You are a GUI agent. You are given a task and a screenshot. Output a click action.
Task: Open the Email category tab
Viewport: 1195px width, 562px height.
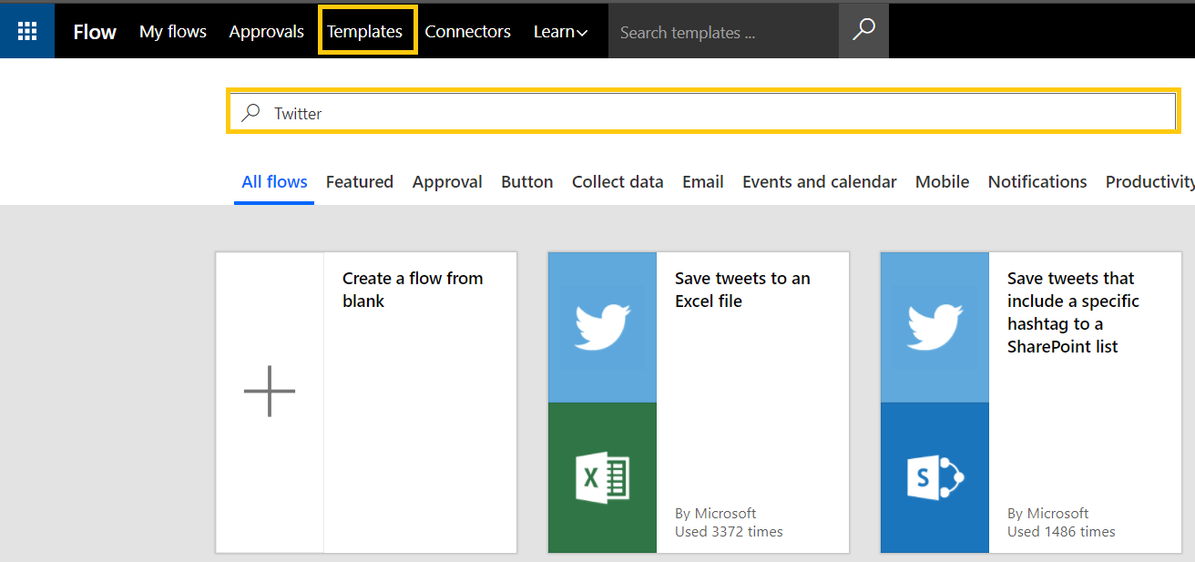703,181
